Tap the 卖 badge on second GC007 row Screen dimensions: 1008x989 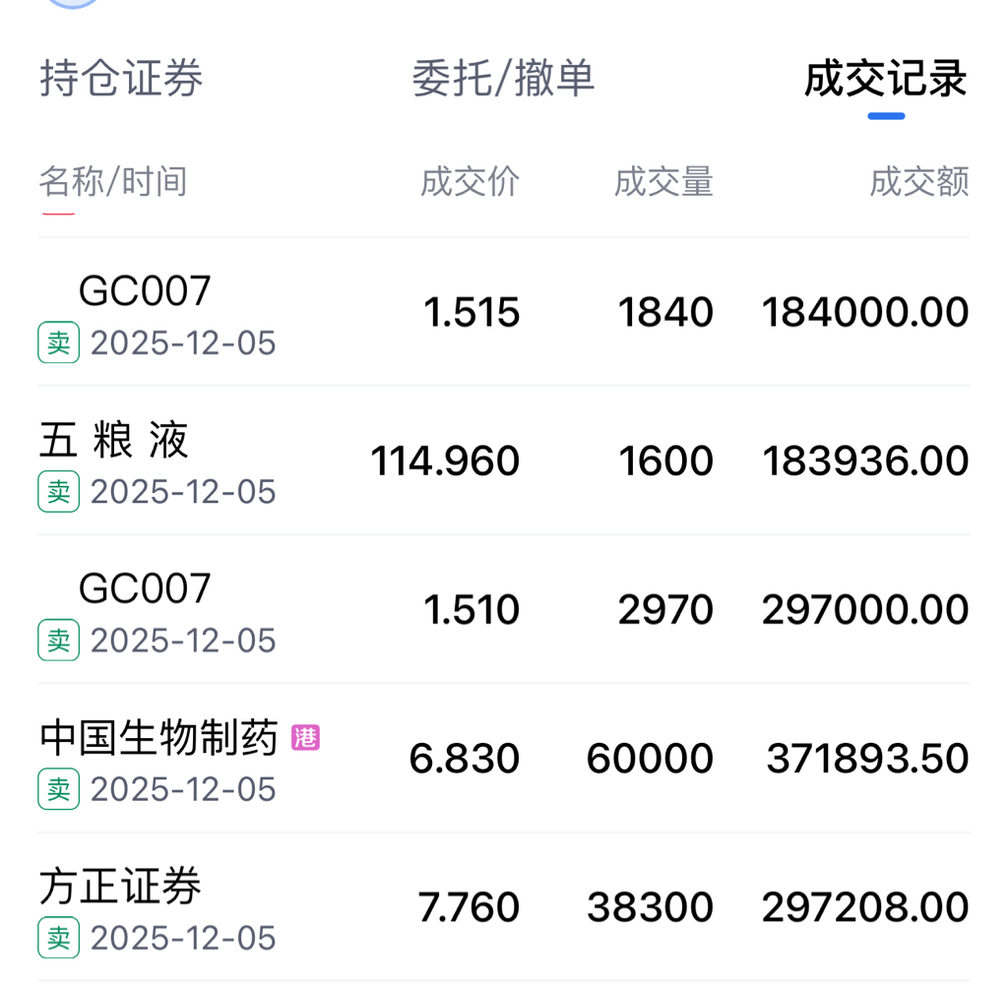click(x=58, y=640)
